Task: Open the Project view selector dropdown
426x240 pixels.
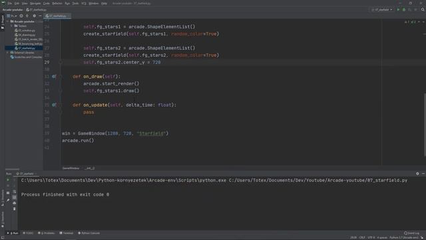Action: click(x=12, y=16)
